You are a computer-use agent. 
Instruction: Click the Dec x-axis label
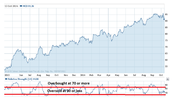(74, 75)
